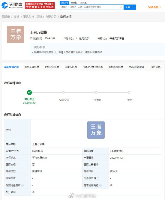Open the 商品/服务项目 tab
The image size is (165, 200).
[x=136, y=67]
